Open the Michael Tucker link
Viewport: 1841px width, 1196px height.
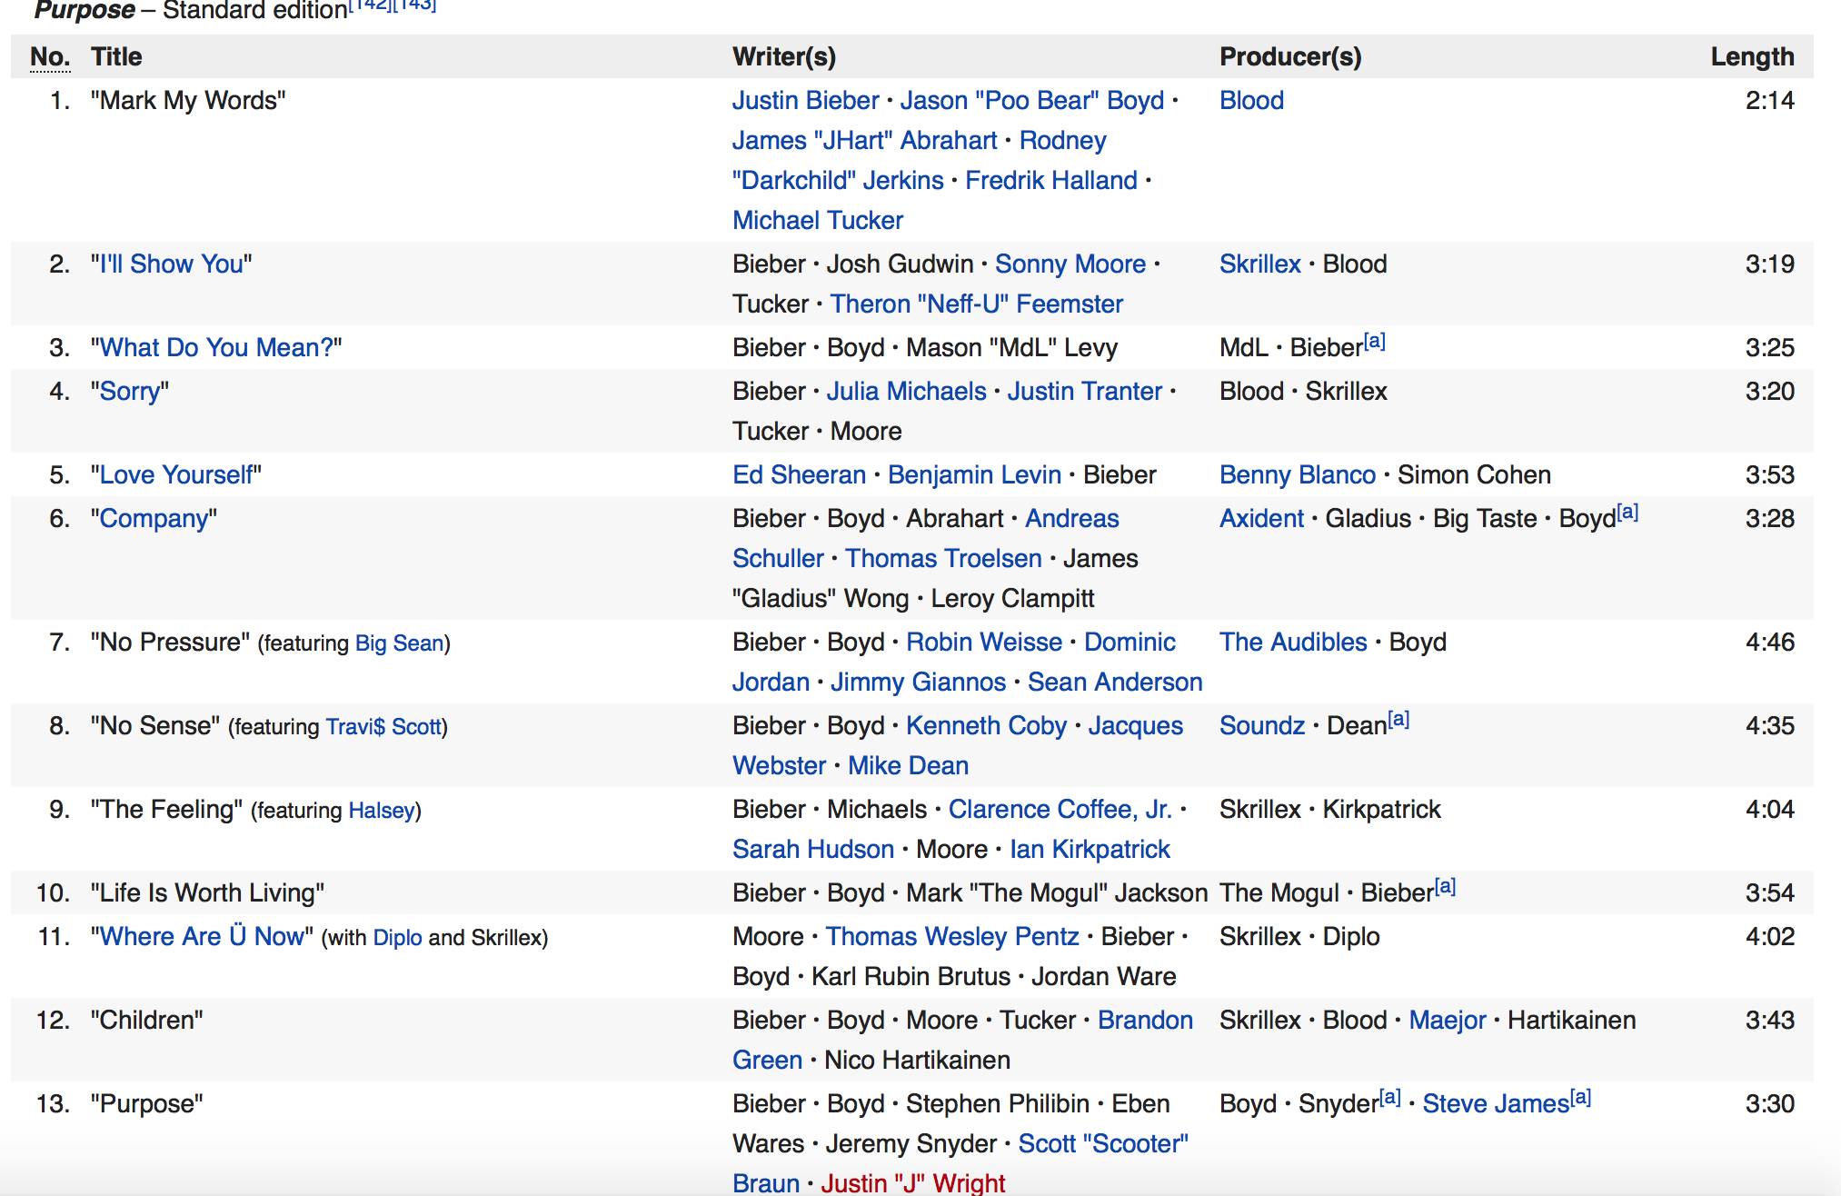coord(818,221)
